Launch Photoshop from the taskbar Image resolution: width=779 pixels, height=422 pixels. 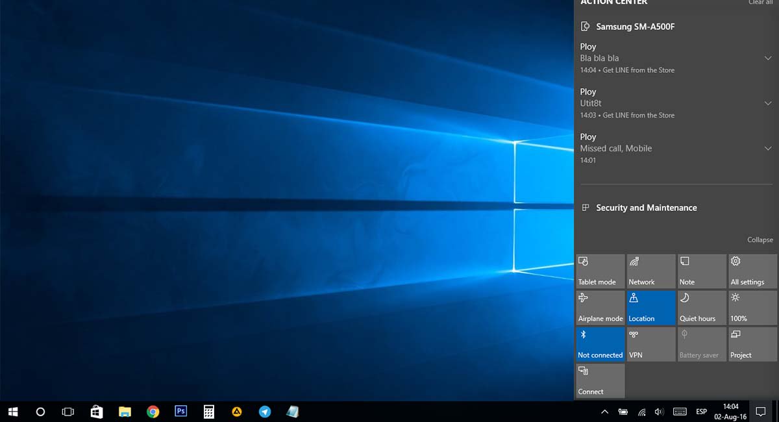tap(181, 412)
